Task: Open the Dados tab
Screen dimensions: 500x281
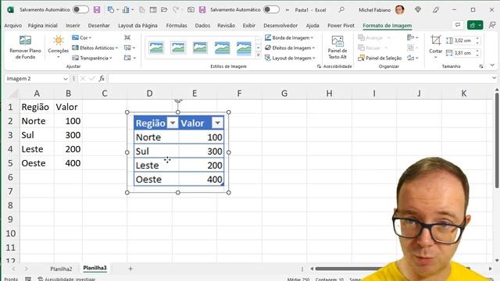Action: coord(202,25)
